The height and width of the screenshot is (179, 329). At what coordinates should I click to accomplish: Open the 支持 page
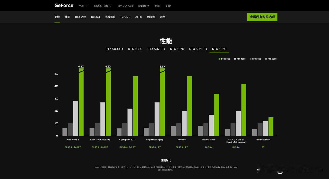168,6
